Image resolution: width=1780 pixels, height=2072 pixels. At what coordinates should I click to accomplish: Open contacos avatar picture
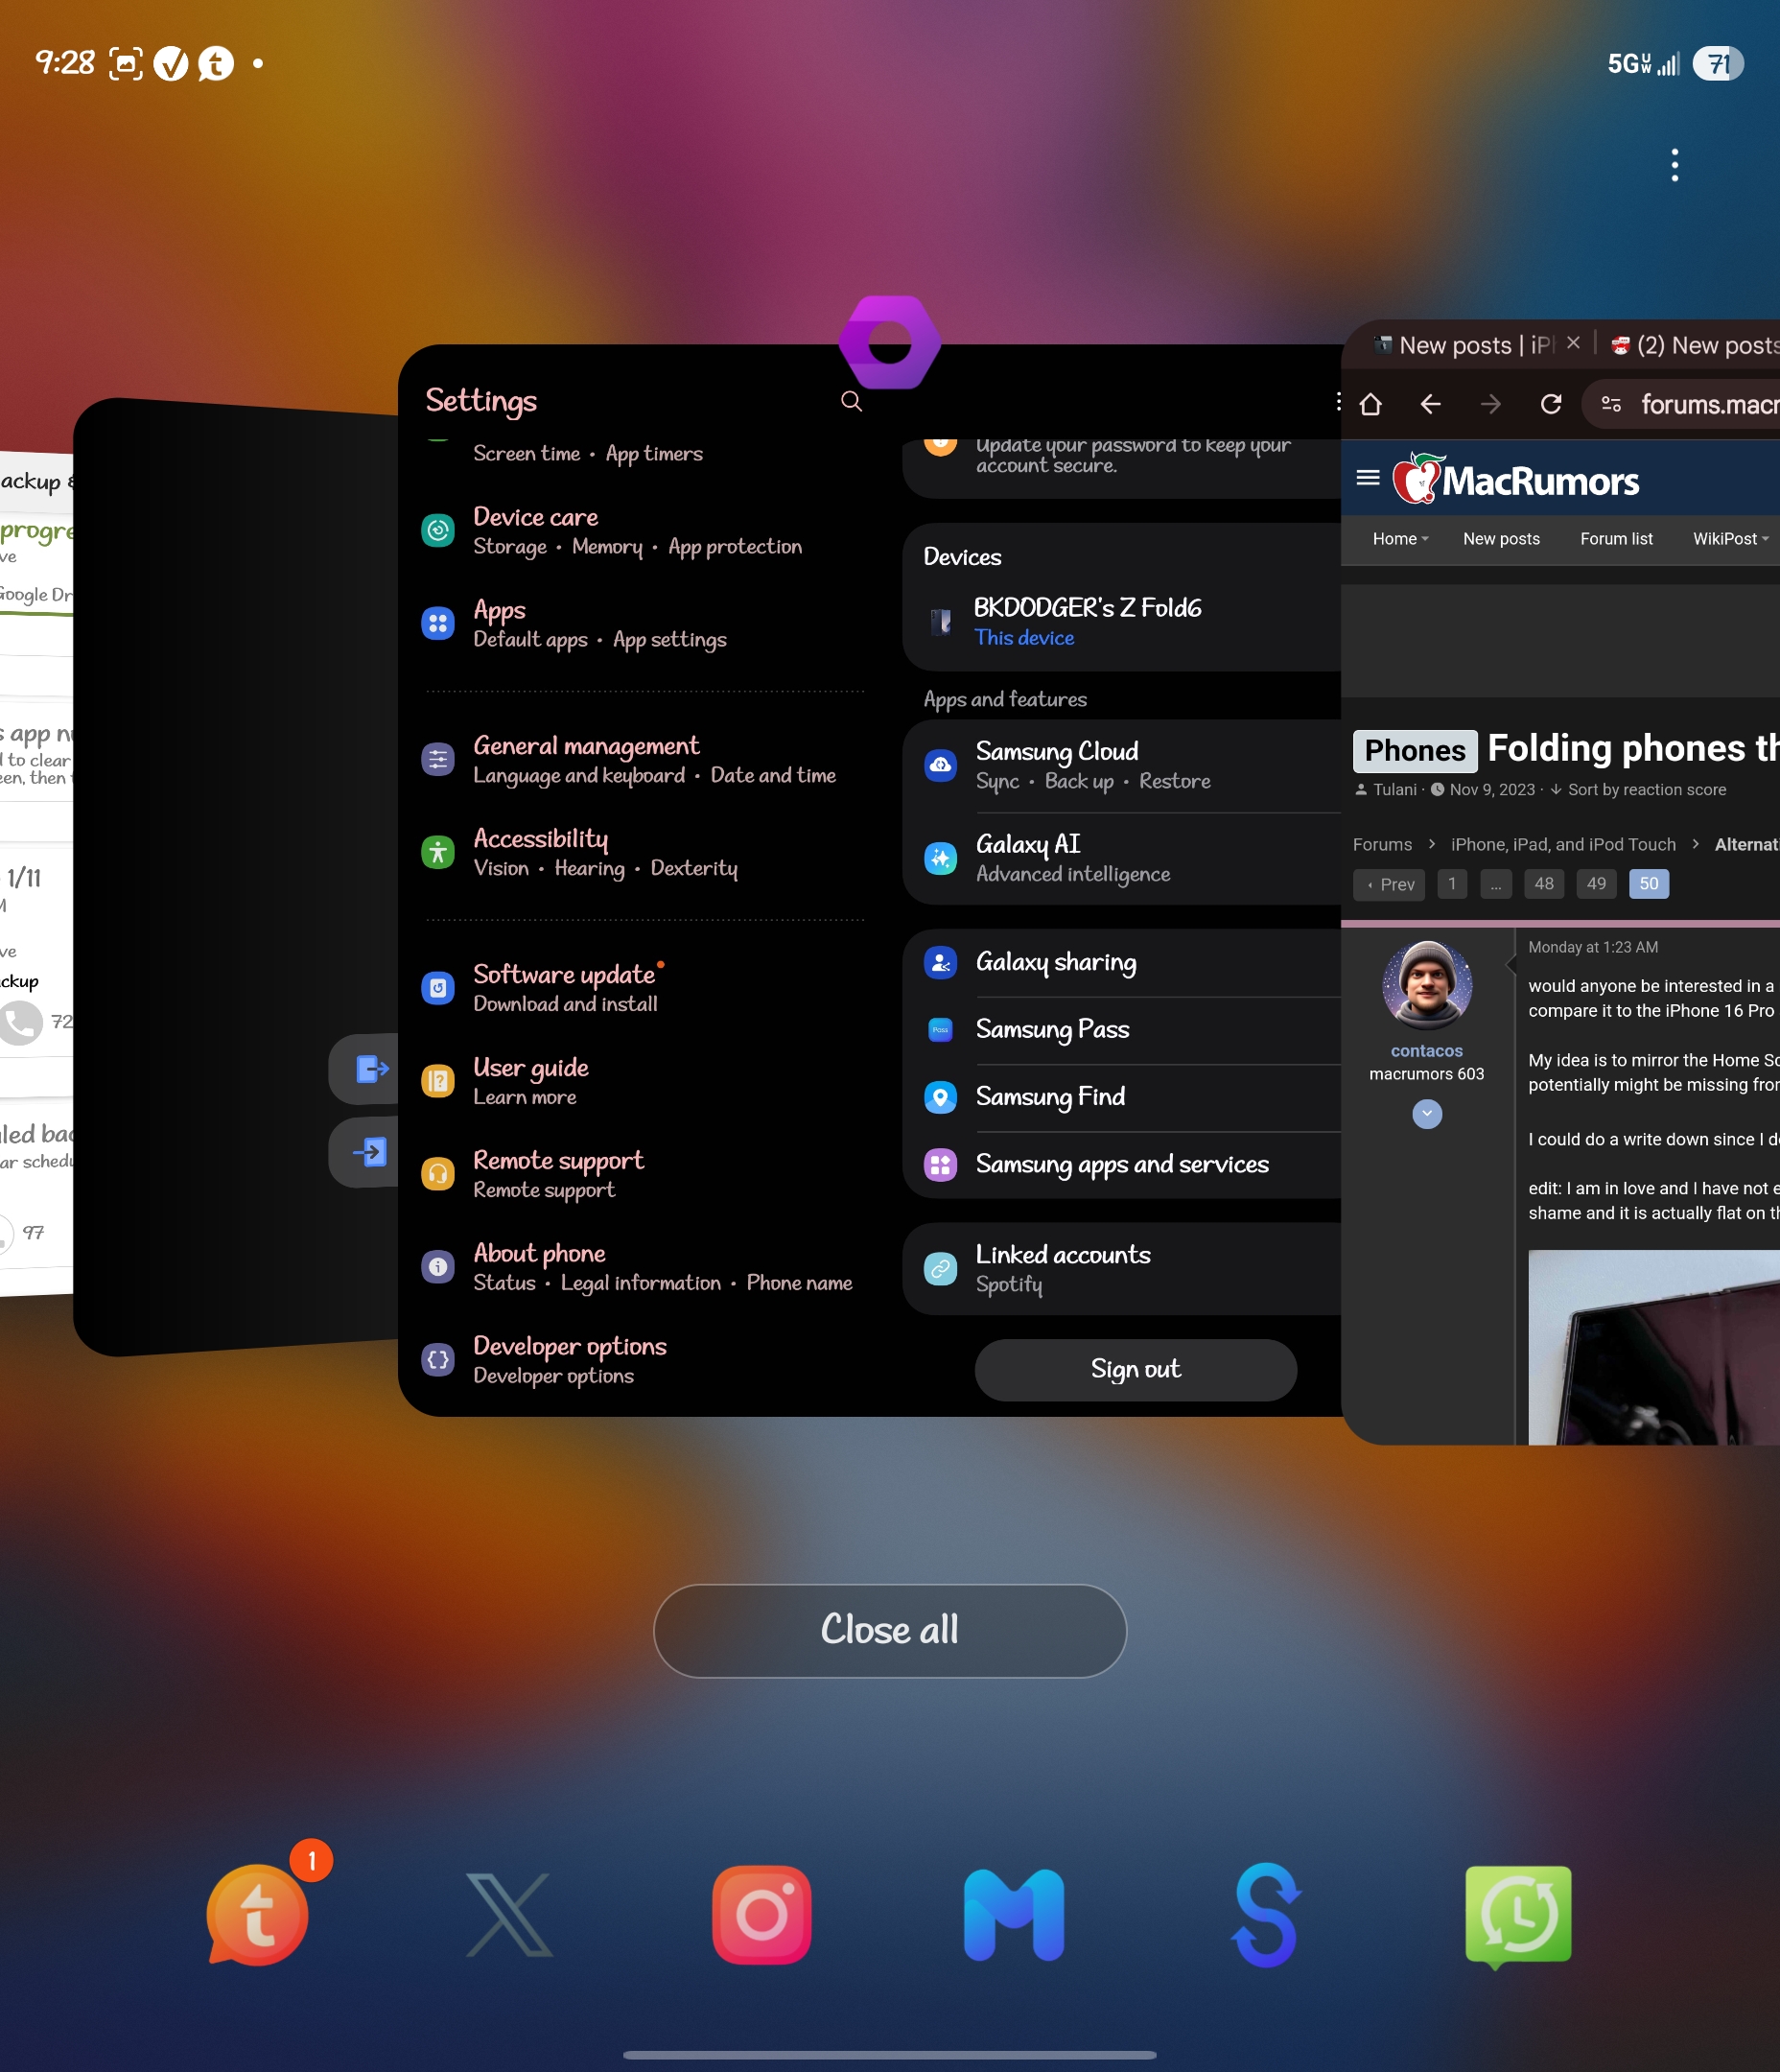coord(1427,985)
